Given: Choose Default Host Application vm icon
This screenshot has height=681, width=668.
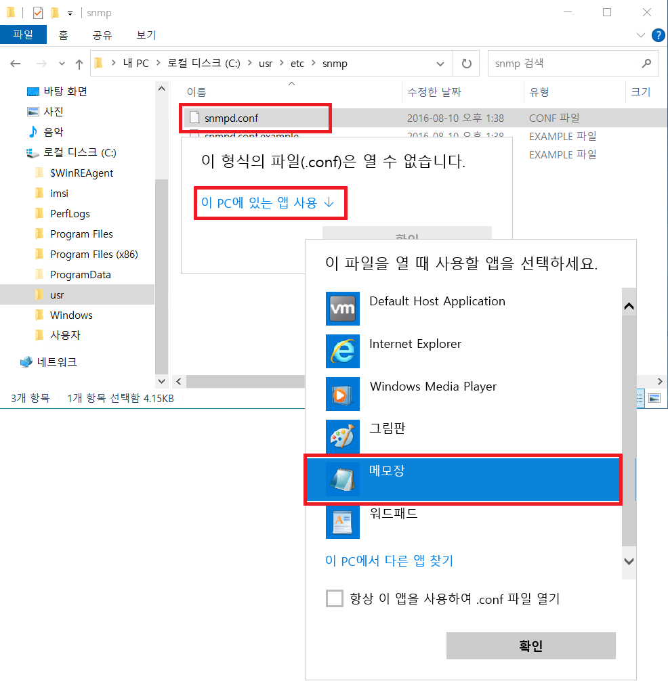Looking at the screenshot, I should click(343, 309).
